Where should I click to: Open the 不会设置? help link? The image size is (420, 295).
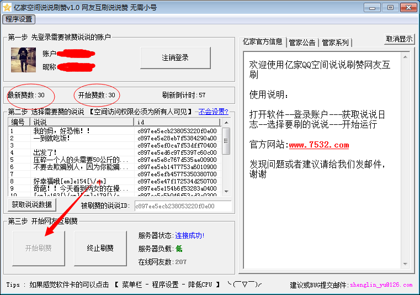click(x=213, y=112)
